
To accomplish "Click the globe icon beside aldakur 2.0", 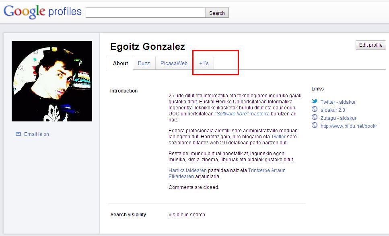I will click(315, 109).
